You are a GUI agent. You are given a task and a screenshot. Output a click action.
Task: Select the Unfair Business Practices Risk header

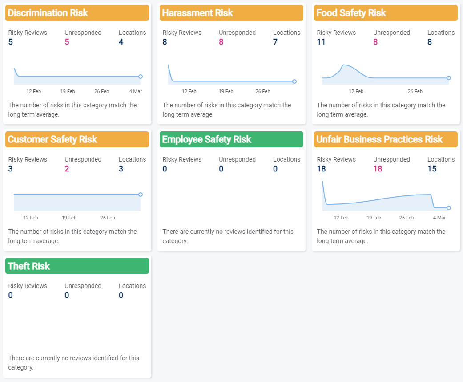click(385, 139)
